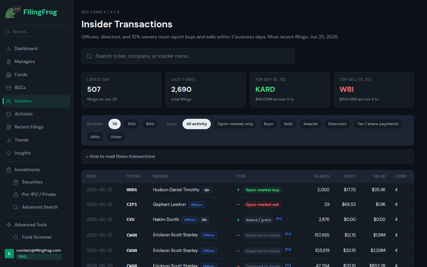Click the Advanced Tools lightning icon

(x=9, y=225)
